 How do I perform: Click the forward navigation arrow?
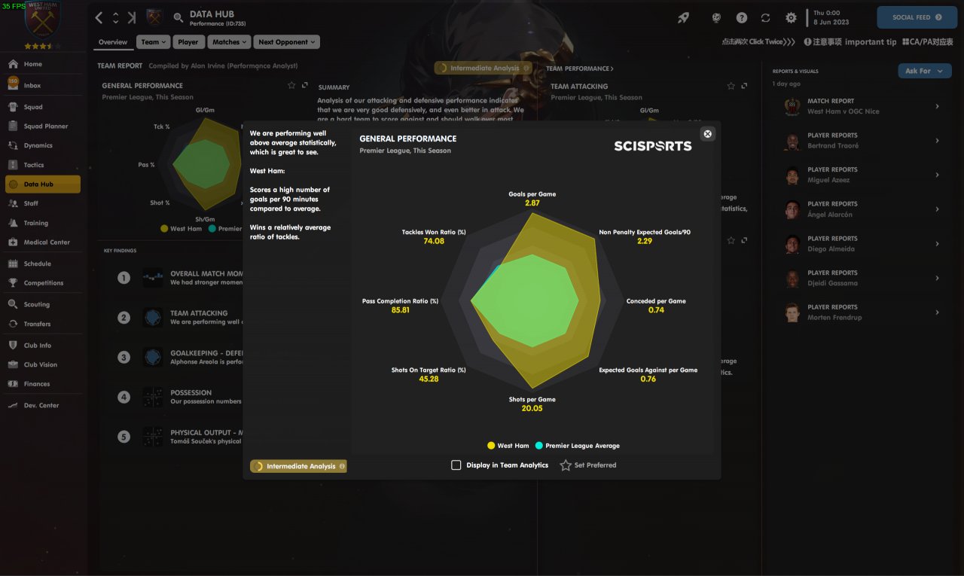132,17
